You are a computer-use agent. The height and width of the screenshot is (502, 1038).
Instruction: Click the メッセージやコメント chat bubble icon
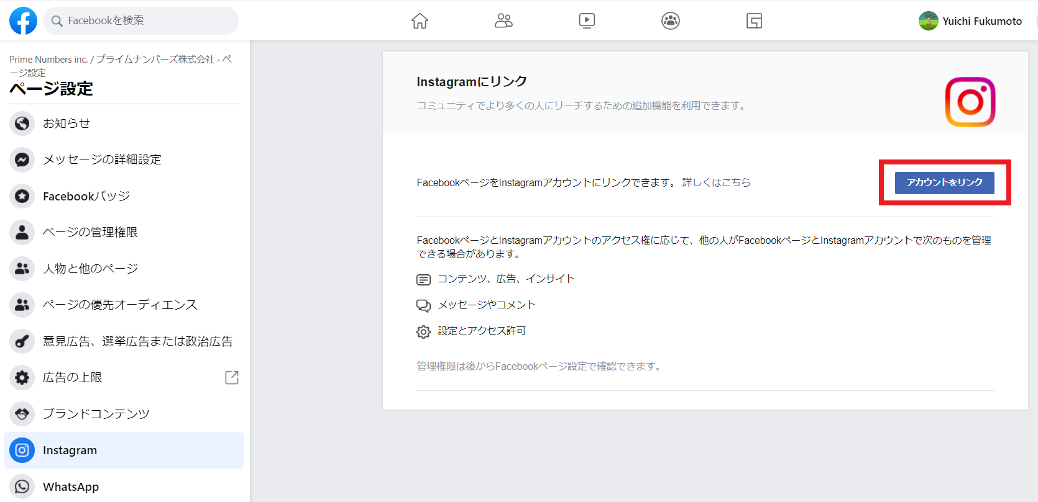pyautogui.click(x=423, y=306)
